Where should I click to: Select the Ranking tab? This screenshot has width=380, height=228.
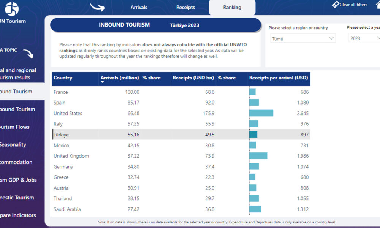pyautogui.click(x=232, y=7)
